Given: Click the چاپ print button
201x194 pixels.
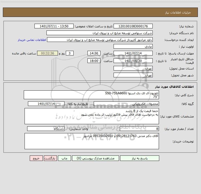Looking at the screenshot, I should coord(64,158).
